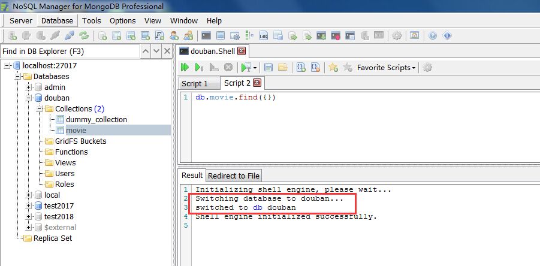Select the movie collection in tree
The image size is (540, 266).
pyautogui.click(x=76, y=131)
